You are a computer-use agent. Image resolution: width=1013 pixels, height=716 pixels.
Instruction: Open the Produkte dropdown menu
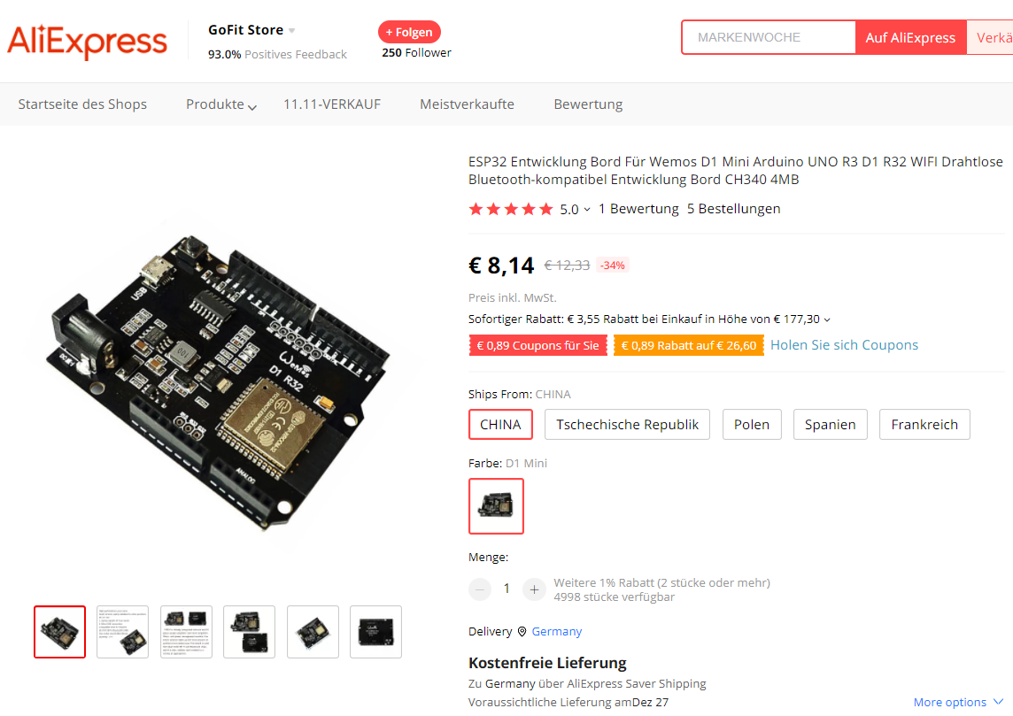click(x=221, y=104)
